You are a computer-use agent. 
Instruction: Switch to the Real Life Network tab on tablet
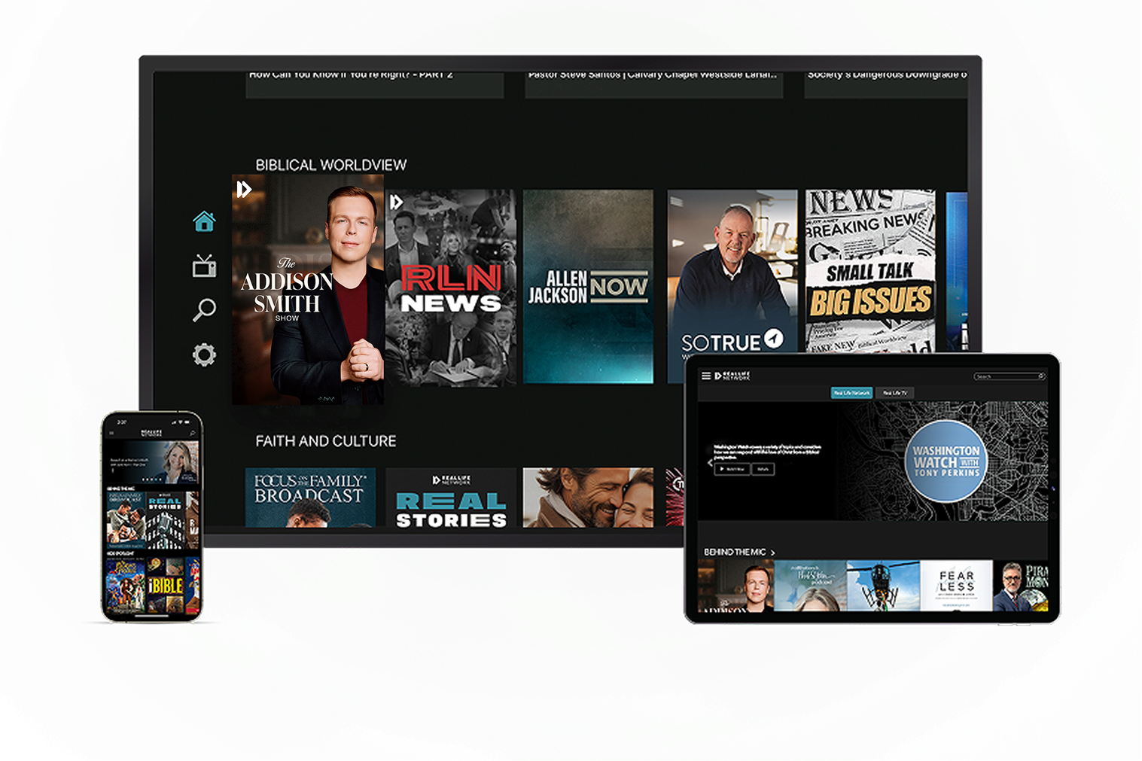tap(851, 393)
